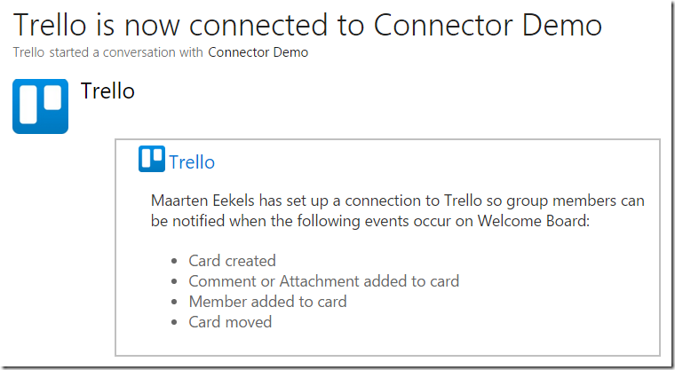The height and width of the screenshot is (370, 675).
Task: Click the word 'Trello' in the large heading
Action: click(50, 25)
